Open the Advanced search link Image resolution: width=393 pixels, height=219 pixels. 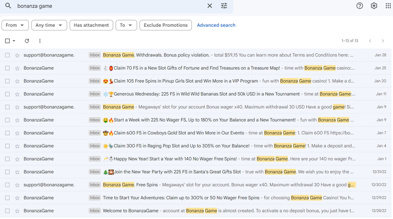[x=216, y=25]
